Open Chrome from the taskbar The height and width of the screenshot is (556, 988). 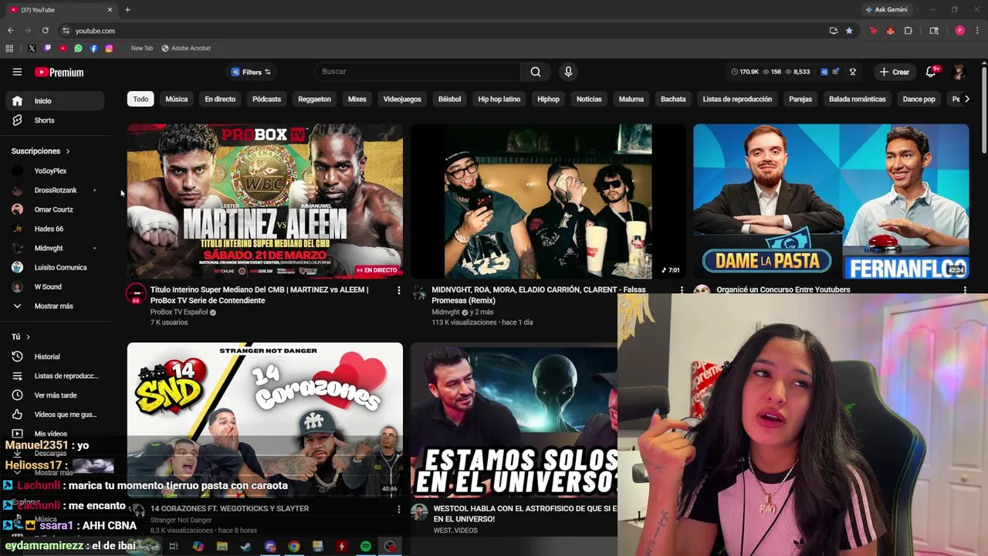tap(294, 546)
